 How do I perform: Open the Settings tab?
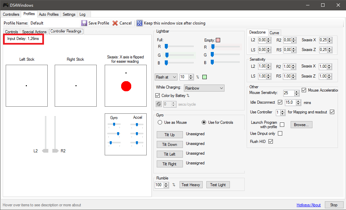point(69,14)
